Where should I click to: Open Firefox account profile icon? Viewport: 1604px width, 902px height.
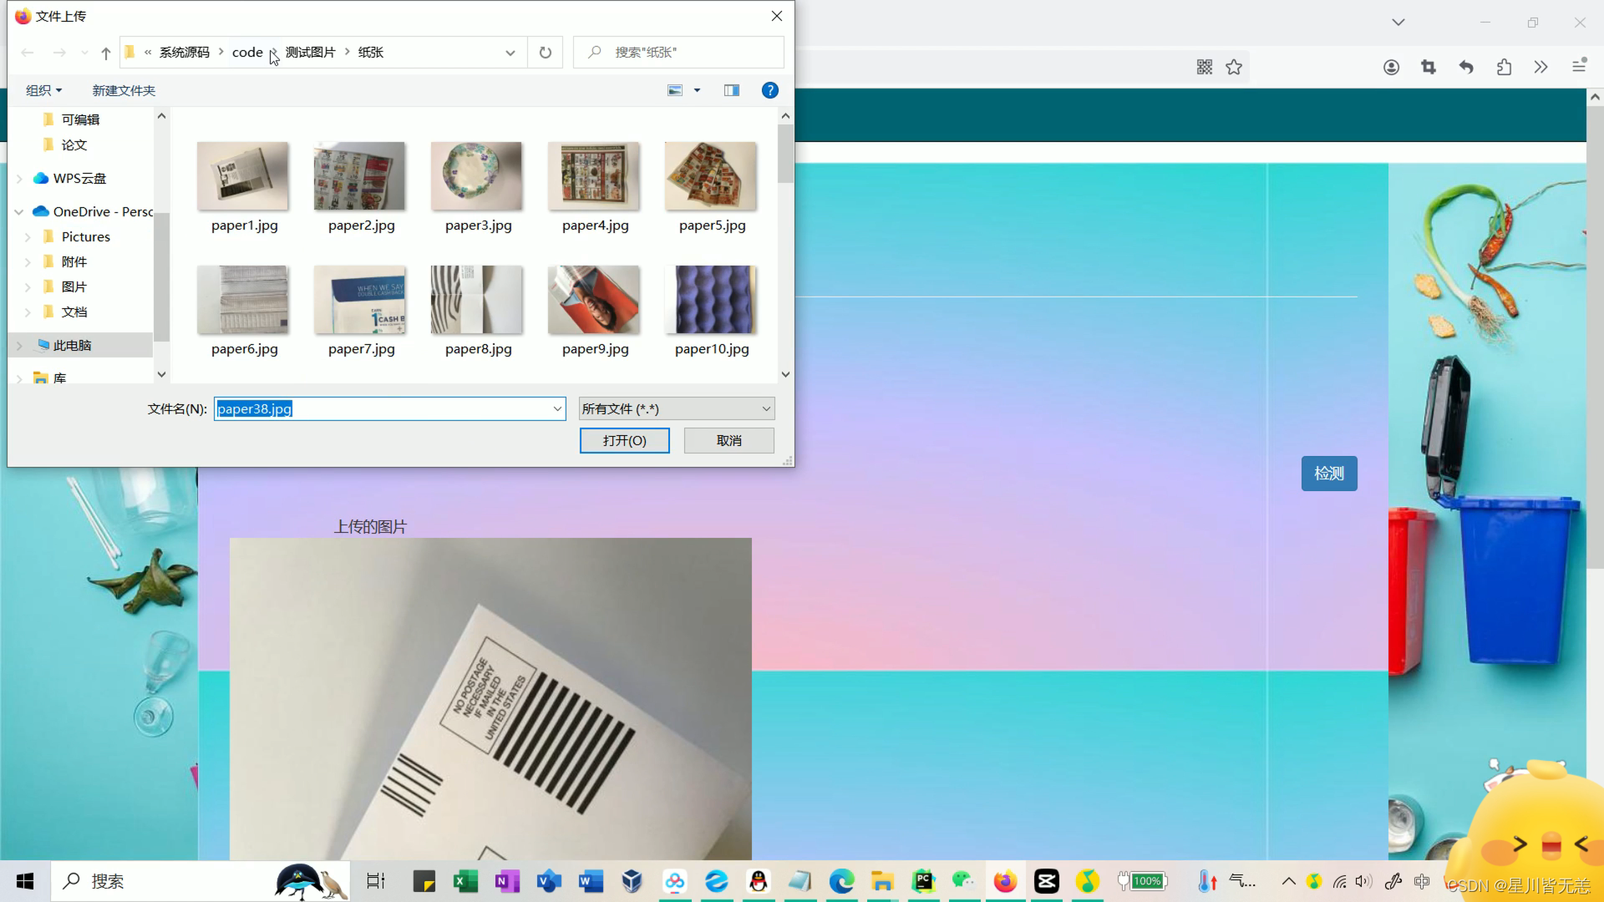[1391, 68]
